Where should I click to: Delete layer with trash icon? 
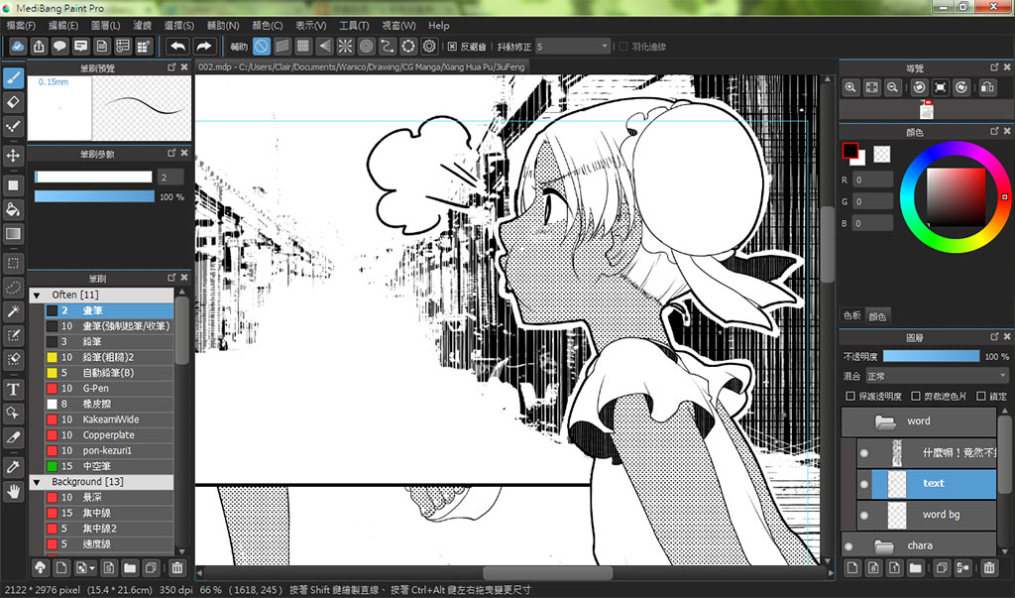click(x=989, y=568)
